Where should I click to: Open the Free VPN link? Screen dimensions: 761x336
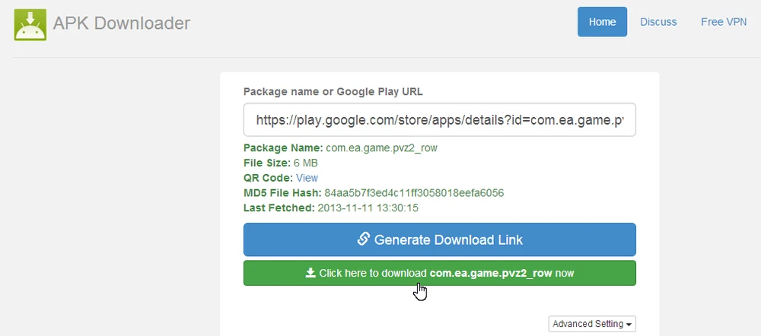[724, 22]
